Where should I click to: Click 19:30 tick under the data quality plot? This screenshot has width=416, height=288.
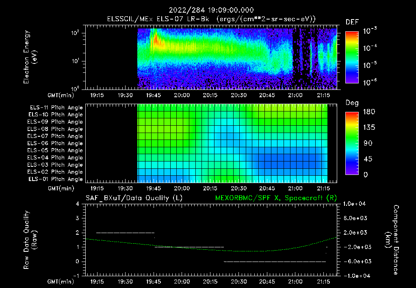[x=125, y=281]
